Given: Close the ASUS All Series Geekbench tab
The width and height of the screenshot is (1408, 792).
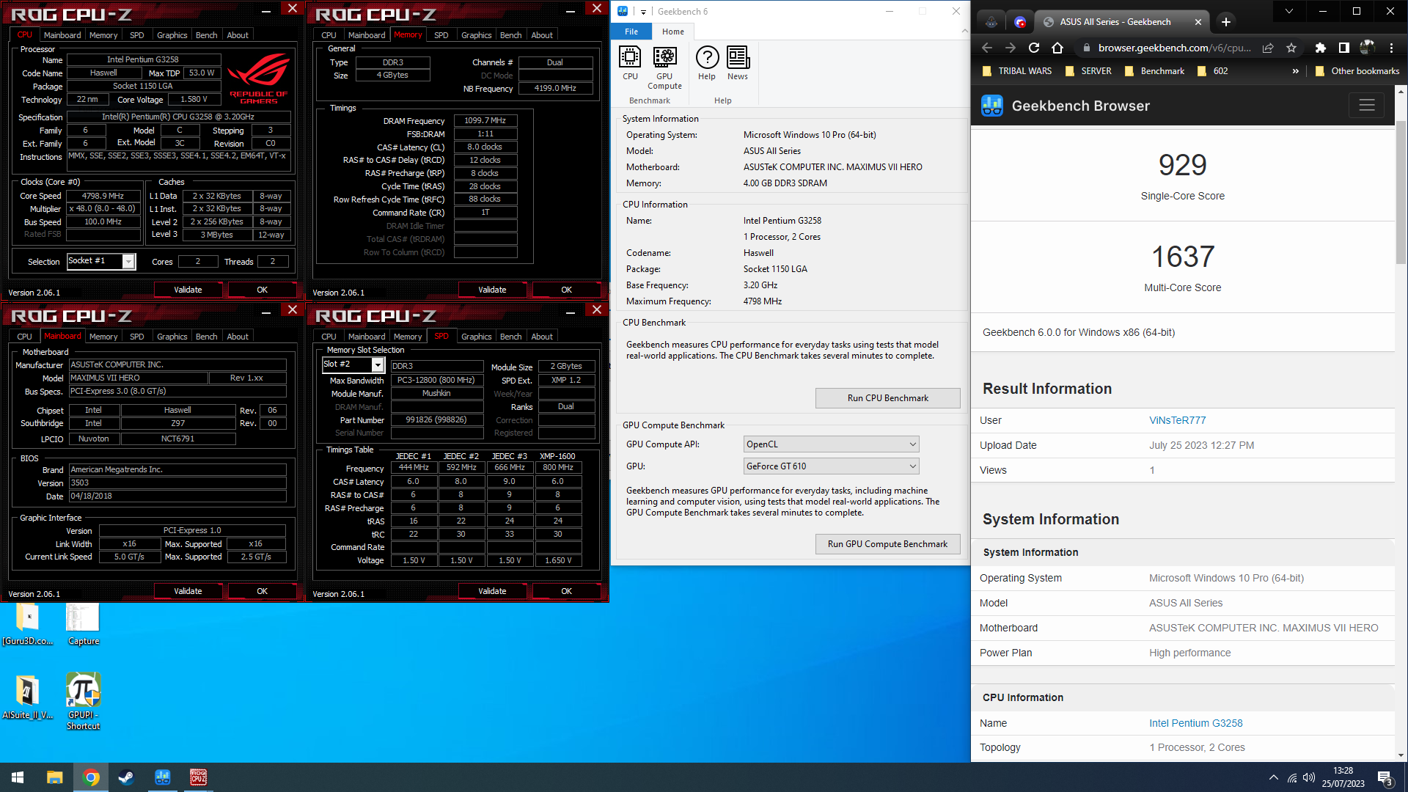Looking at the screenshot, I should click(x=1198, y=22).
